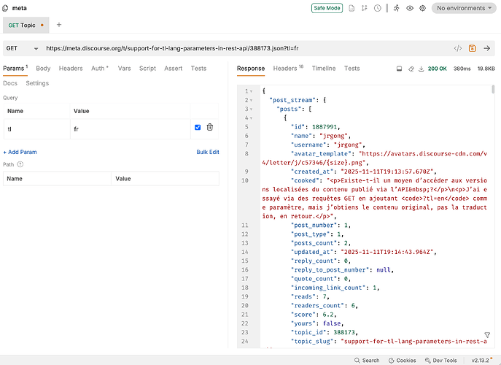The width and height of the screenshot is (501, 365).
Task: Open the GET method dropdown
Action: 22,48
